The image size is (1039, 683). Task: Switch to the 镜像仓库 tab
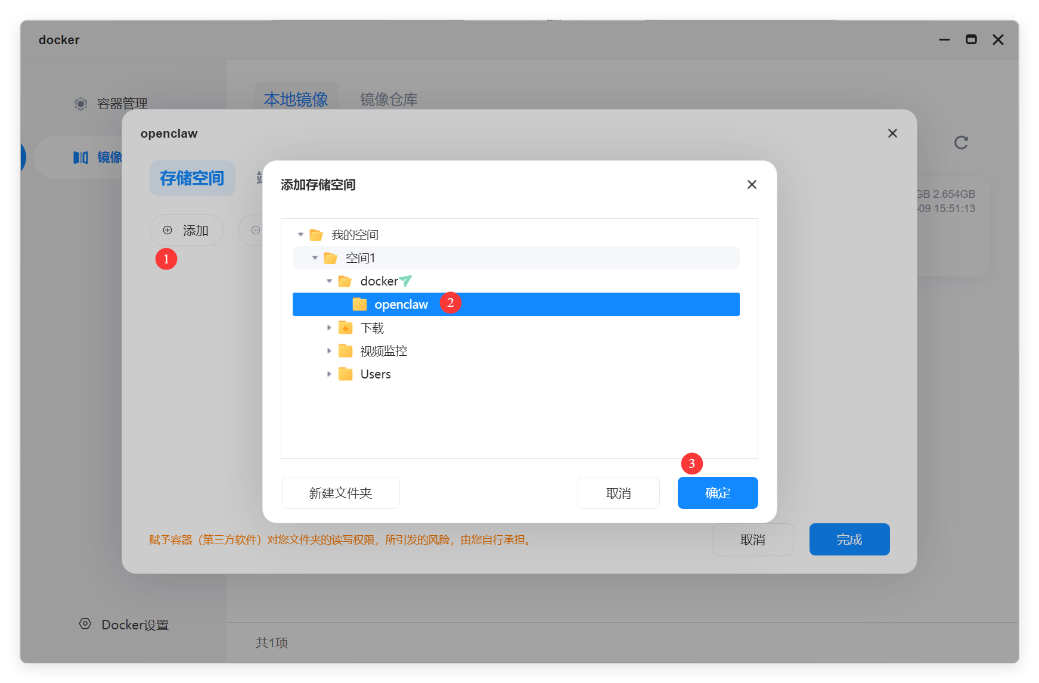tap(389, 100)
